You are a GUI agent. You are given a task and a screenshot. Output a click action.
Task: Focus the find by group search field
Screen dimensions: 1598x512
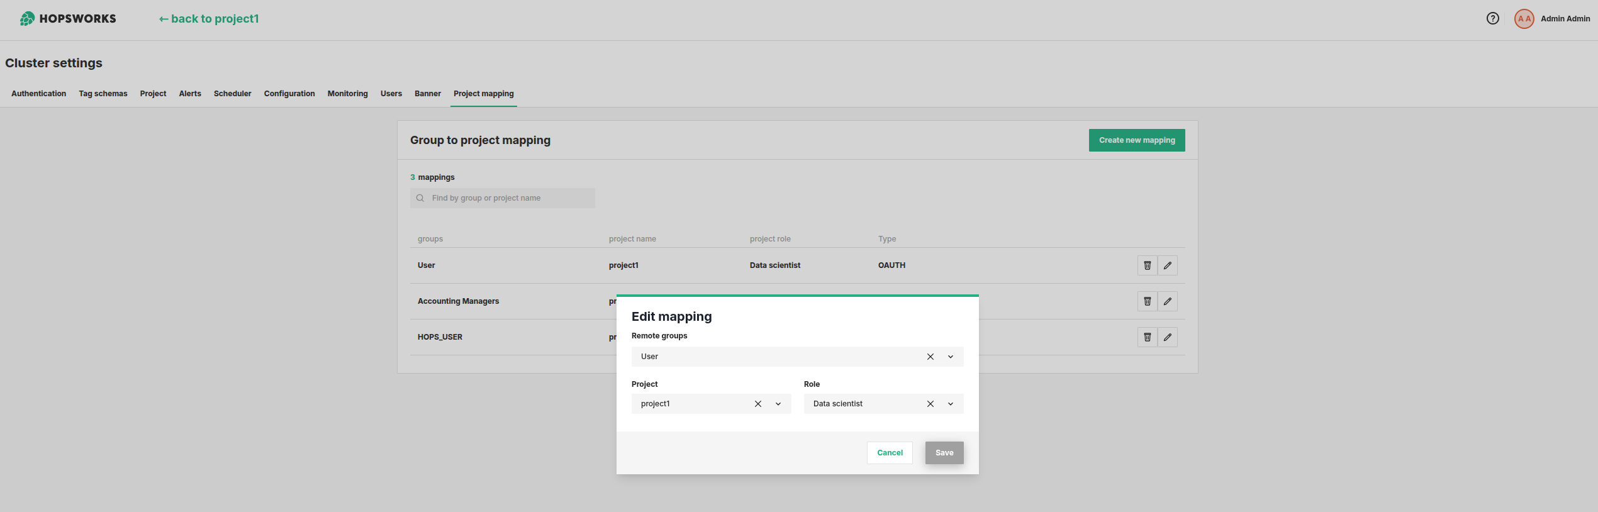coord(510,198)
